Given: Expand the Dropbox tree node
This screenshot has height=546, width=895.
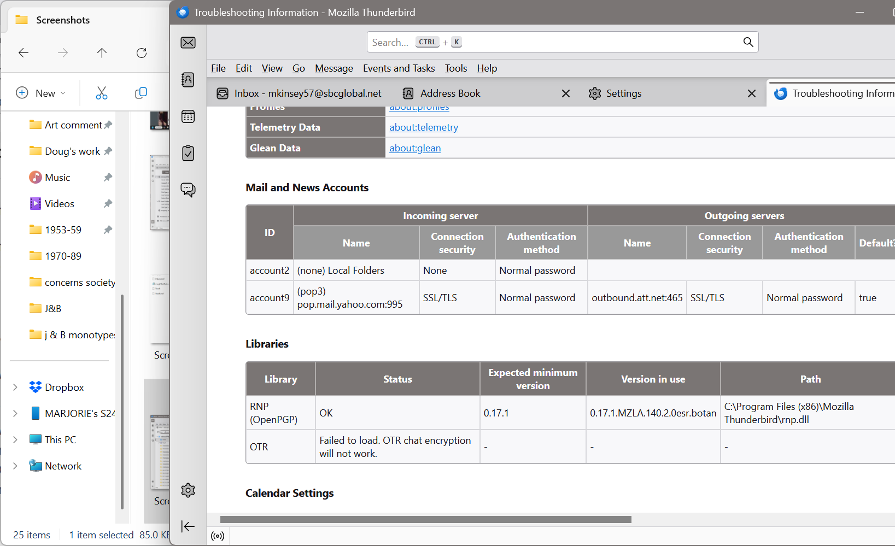Looking at the screenshot, I should click(15, 388).
